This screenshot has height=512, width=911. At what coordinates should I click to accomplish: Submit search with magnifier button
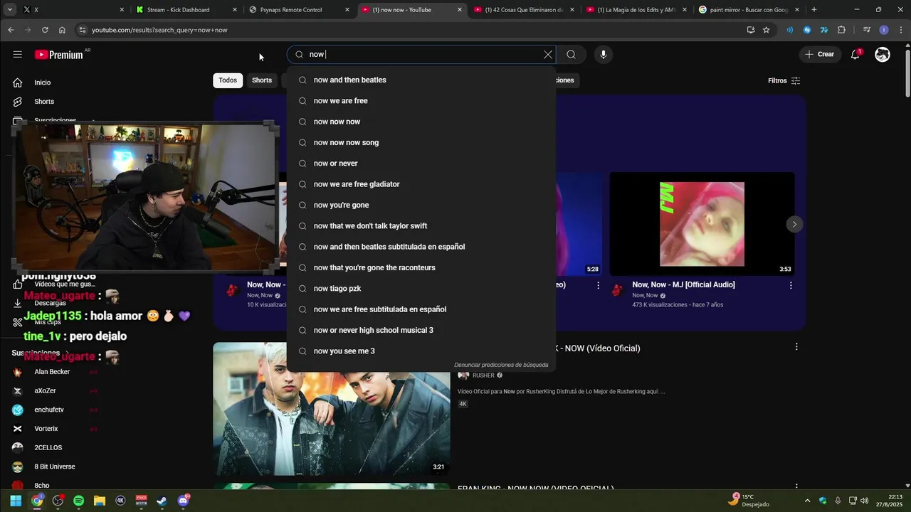pos(571,55)
